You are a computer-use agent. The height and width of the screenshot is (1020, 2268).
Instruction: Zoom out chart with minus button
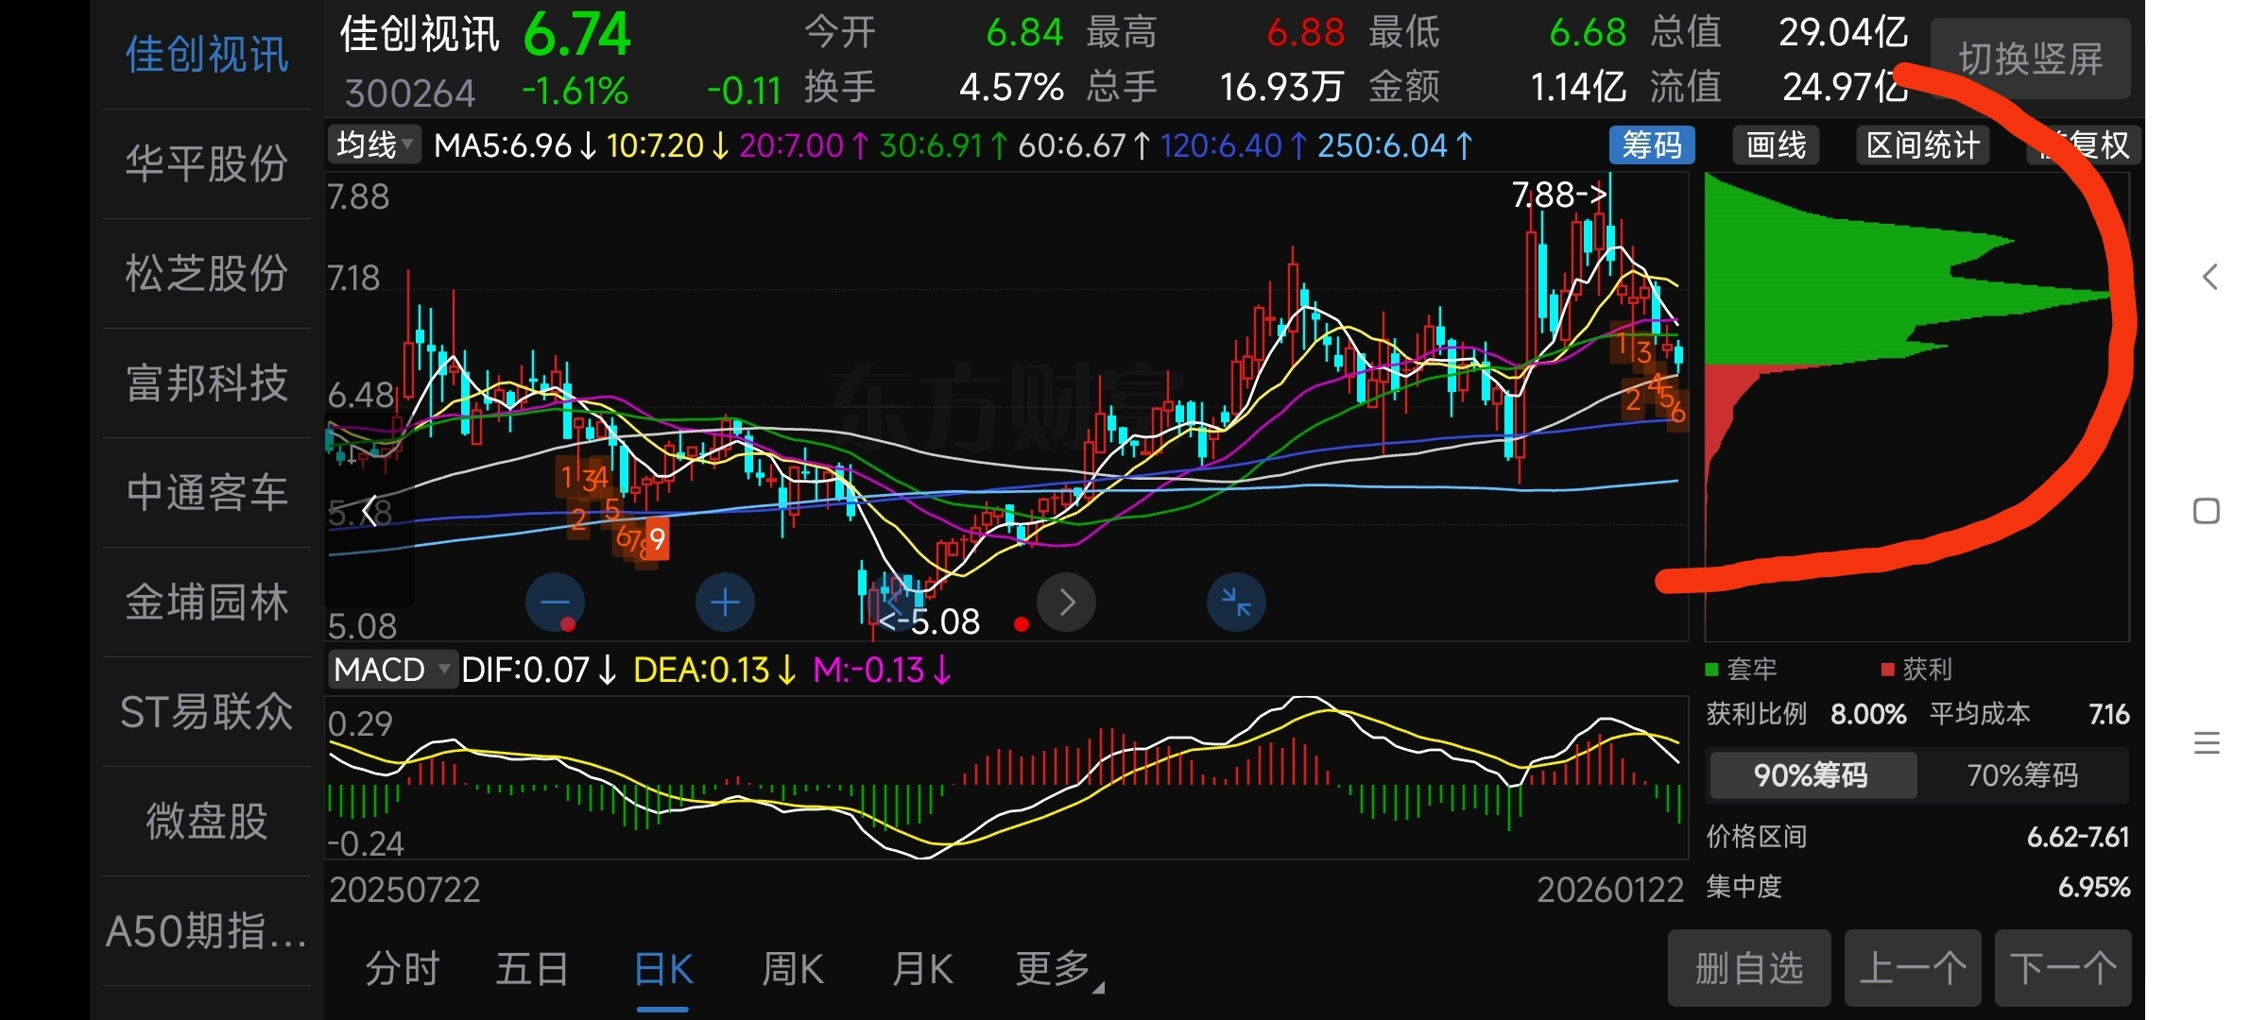(x=555, y=603)
